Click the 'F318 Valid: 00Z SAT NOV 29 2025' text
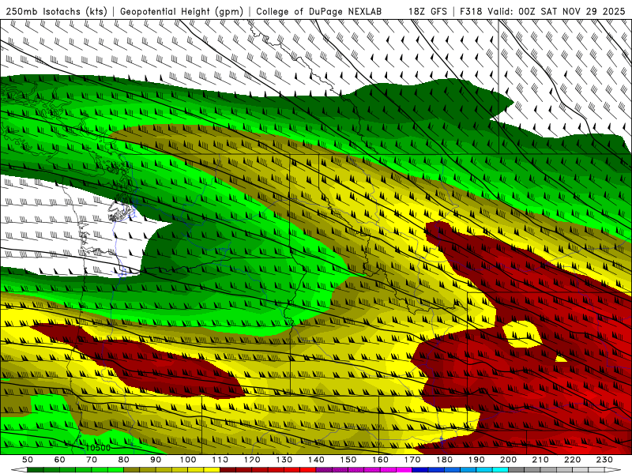Screen dimensions: 632x474 [543, 12]
